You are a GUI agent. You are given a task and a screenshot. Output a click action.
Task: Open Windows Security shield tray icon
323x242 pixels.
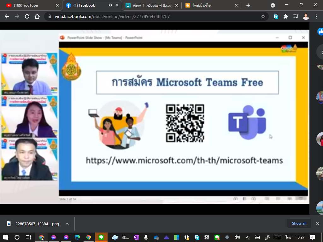coord(187,237)
